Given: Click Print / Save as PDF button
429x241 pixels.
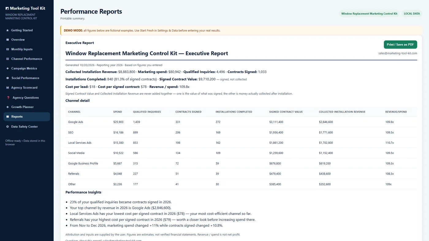Looking at the screenshot, I should [x=400, y=44].
